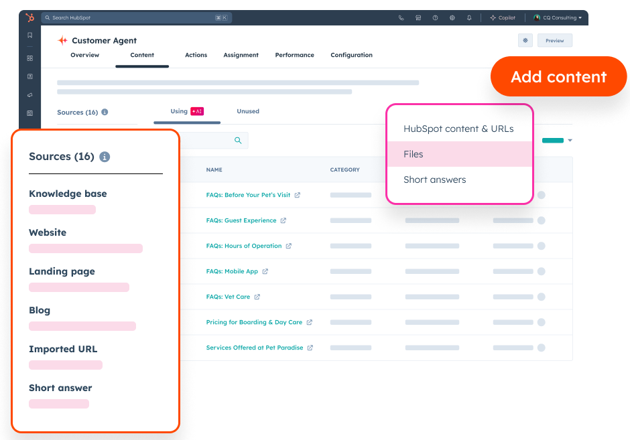630x440 pixels.
Task: Click the Search HubSpot field
Action: point(137,17)
